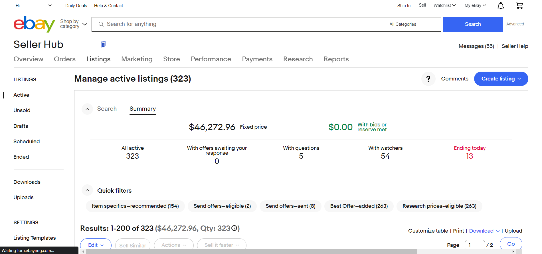Open Help & Contact link

(x=108, y=5)
